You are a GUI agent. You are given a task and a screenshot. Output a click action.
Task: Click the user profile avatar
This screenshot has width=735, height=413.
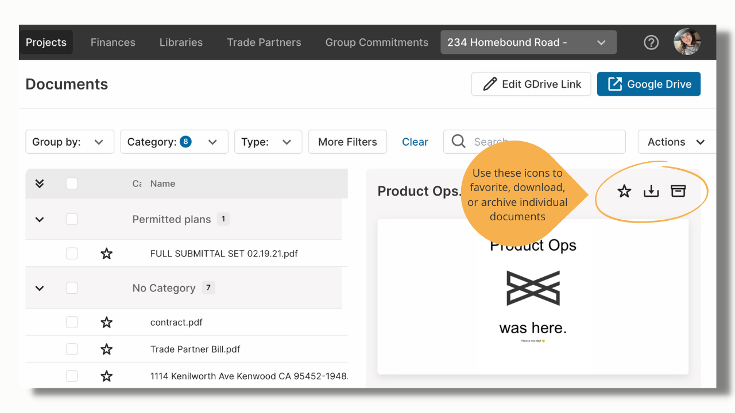687,42
